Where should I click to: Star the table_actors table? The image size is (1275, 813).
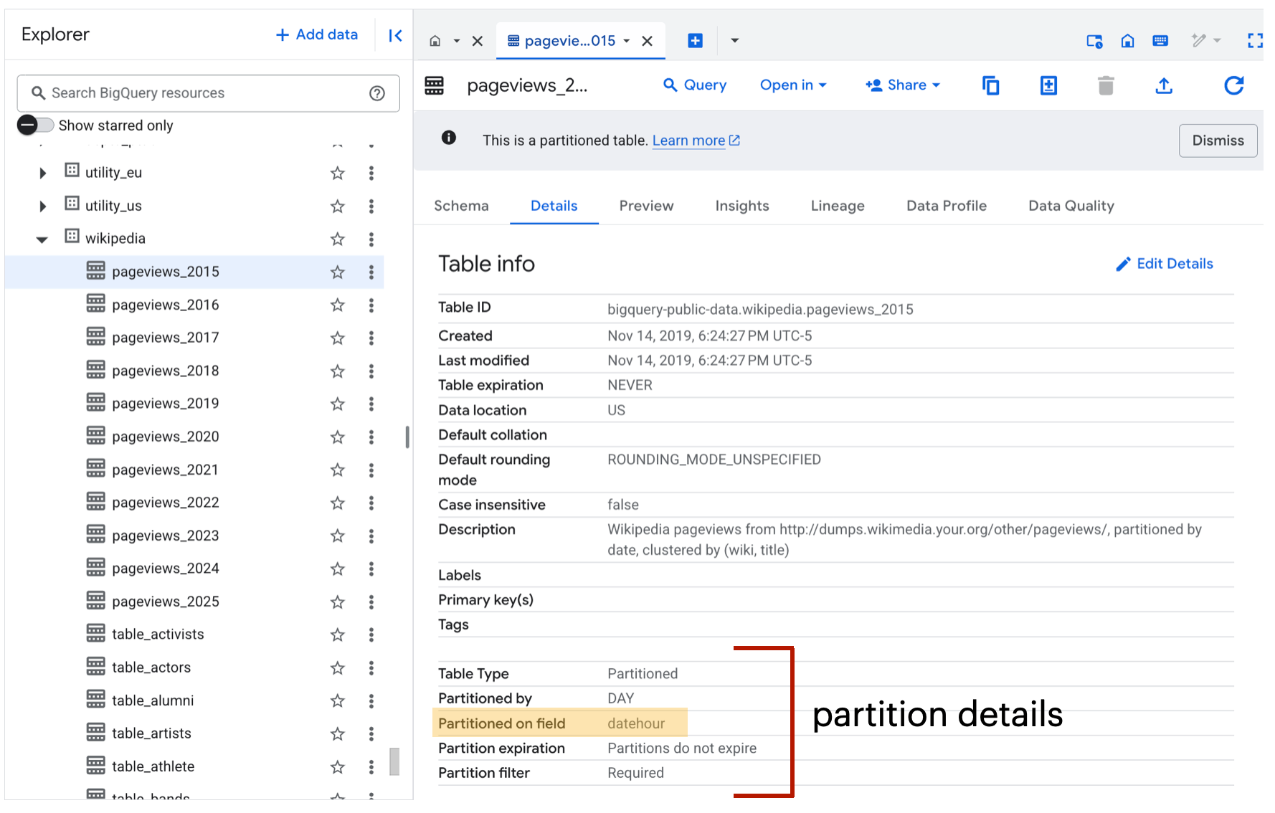338,668
